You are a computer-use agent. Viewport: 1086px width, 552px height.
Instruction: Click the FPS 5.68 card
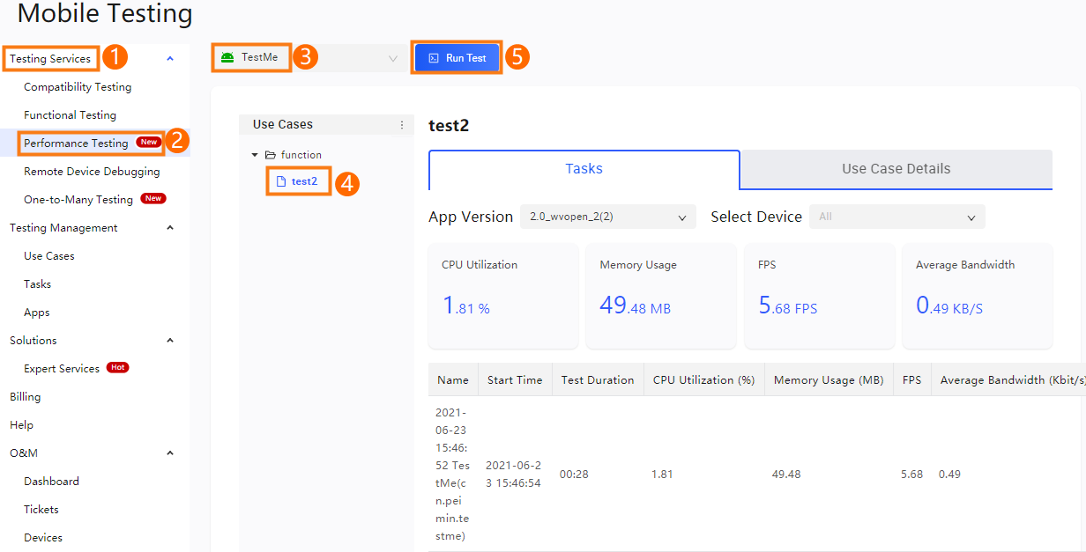pyautogui.click(x=820, y=297)
